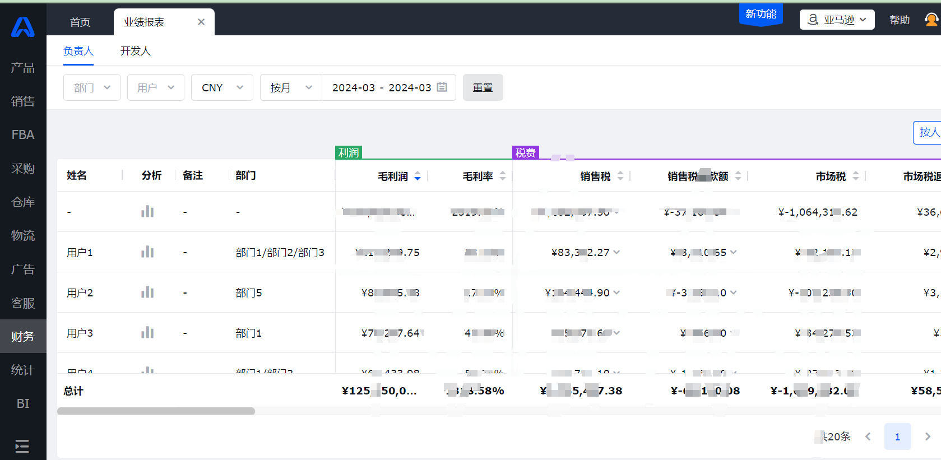Click 用户1 name cell

point(80,253)
